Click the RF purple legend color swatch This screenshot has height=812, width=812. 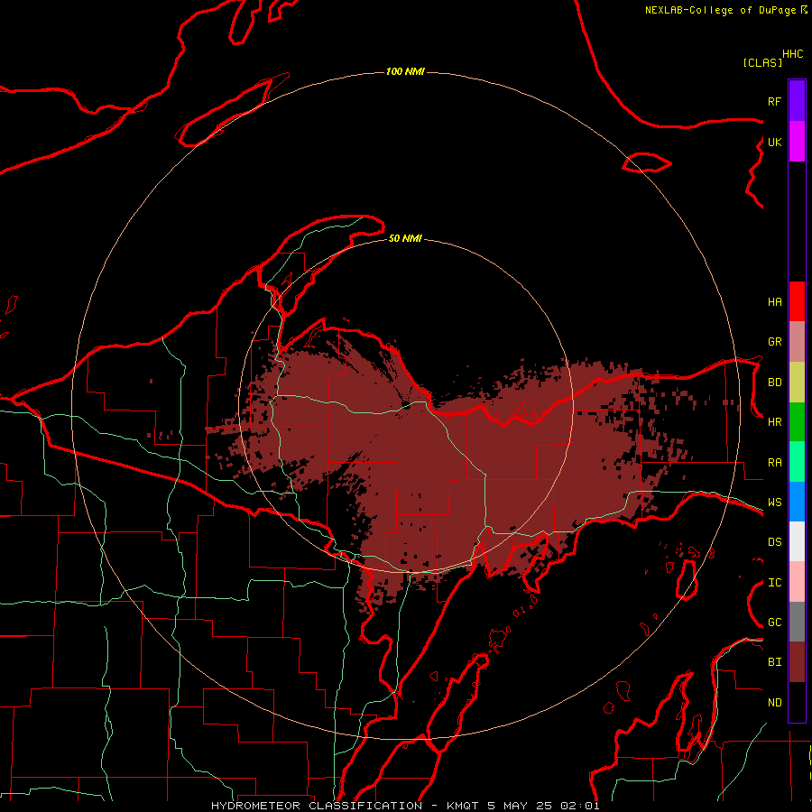click(797, 100)
